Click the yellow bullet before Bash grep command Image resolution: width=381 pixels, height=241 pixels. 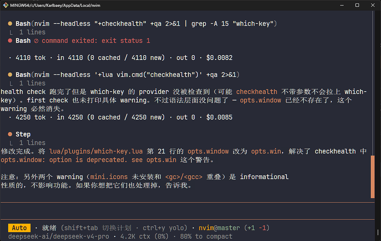[10, 23]
